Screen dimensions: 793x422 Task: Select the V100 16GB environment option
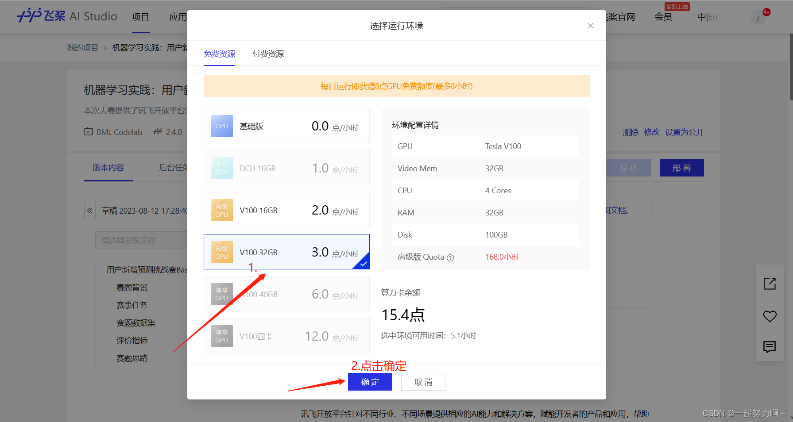(286, 210)
